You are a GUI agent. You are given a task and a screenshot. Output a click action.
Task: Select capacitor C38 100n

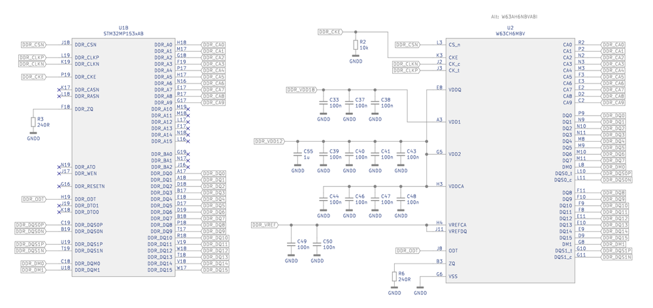coord(375,102)
